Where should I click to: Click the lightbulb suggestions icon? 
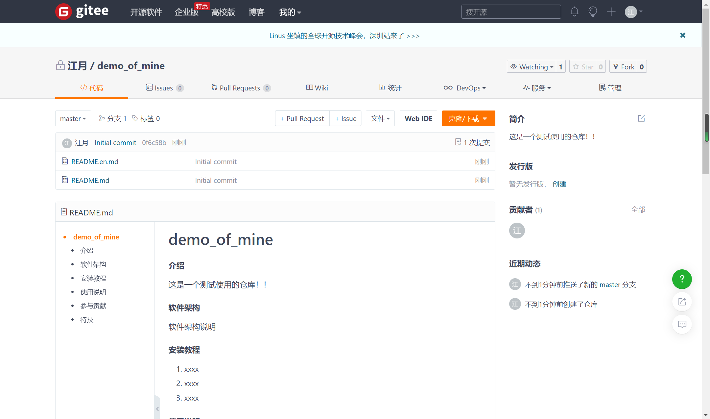click(593, 11)
